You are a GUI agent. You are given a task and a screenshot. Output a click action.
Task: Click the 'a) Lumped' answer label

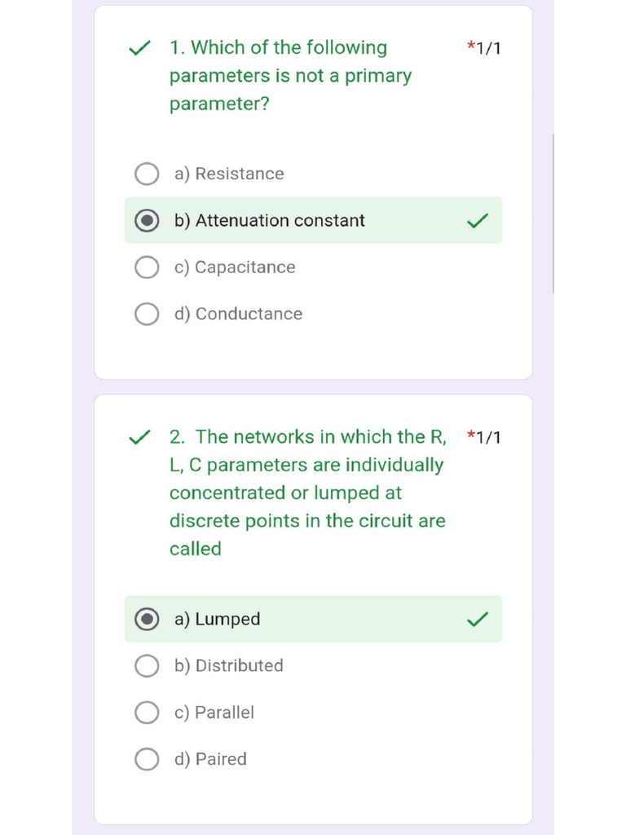217,620
